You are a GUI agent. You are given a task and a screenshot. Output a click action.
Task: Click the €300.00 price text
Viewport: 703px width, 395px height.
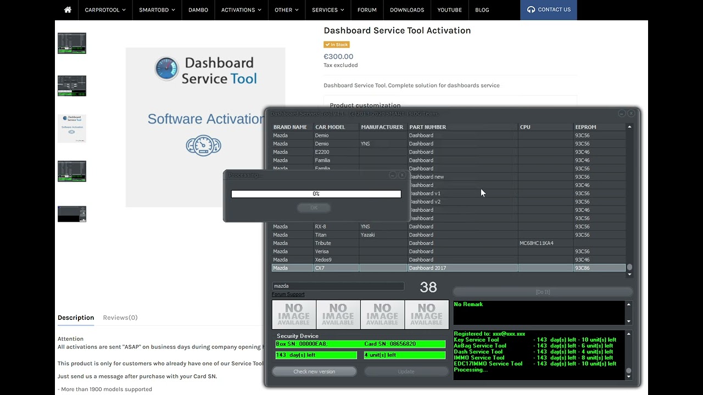tap(338, 57)
